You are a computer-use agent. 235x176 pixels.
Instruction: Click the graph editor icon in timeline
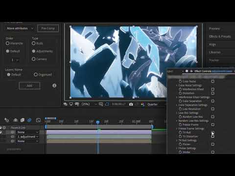(x=38, y=120)
